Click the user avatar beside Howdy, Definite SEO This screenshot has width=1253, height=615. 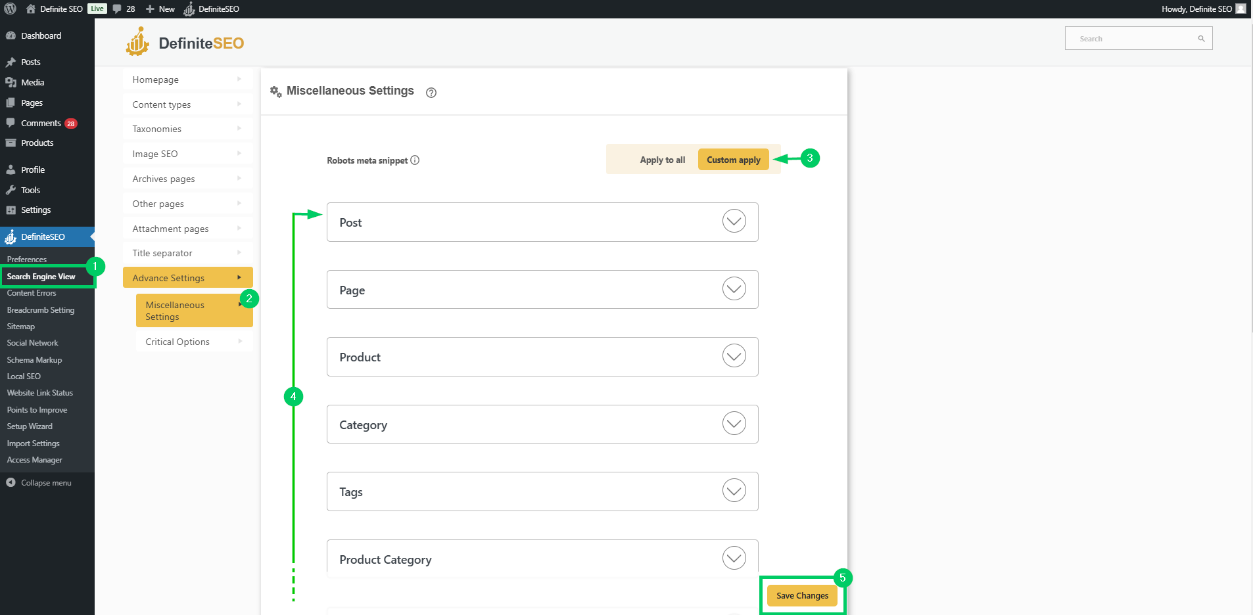click(x=1241, y=9)
